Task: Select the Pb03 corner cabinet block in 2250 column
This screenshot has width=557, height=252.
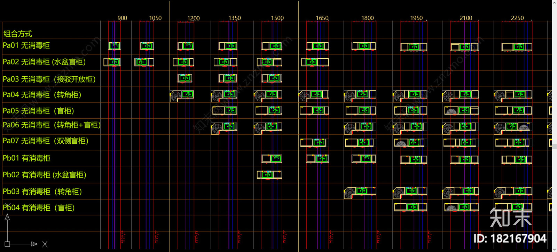Action: (513, 192)
